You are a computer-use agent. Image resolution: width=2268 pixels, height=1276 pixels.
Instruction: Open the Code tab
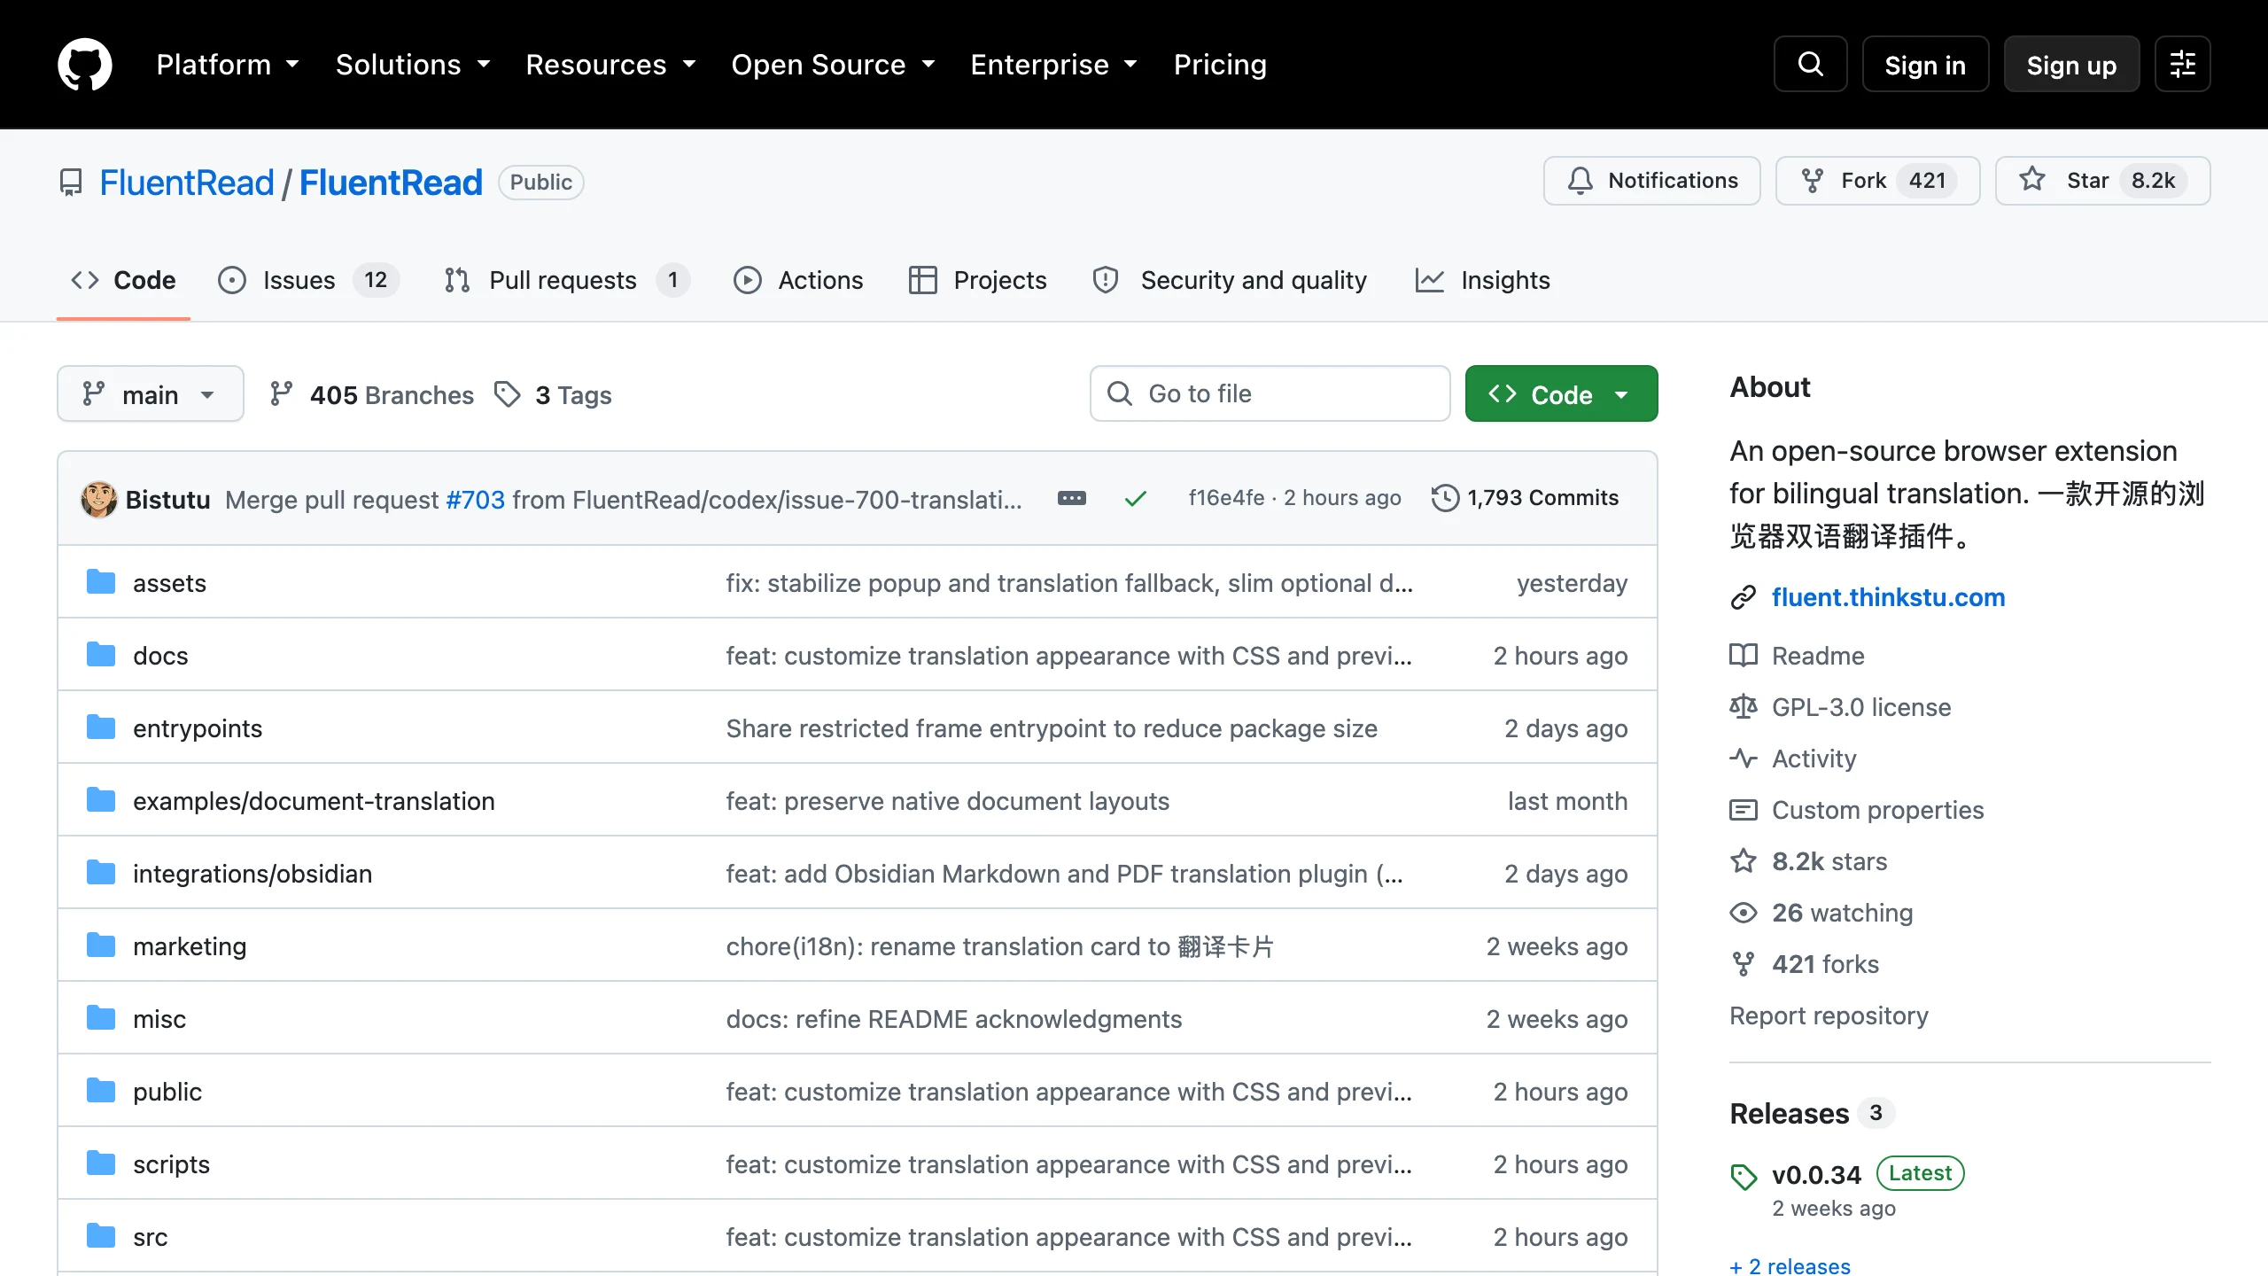click(x=123, y=280)
